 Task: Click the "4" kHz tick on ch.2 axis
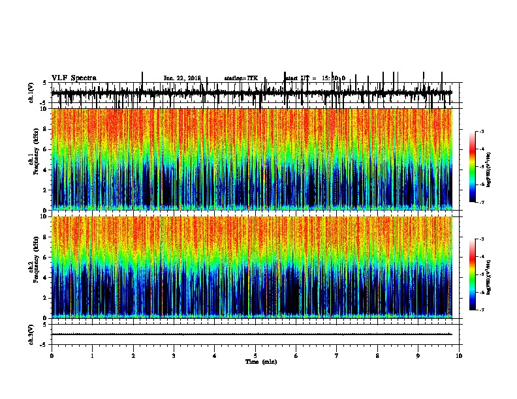tap(46, 278)
